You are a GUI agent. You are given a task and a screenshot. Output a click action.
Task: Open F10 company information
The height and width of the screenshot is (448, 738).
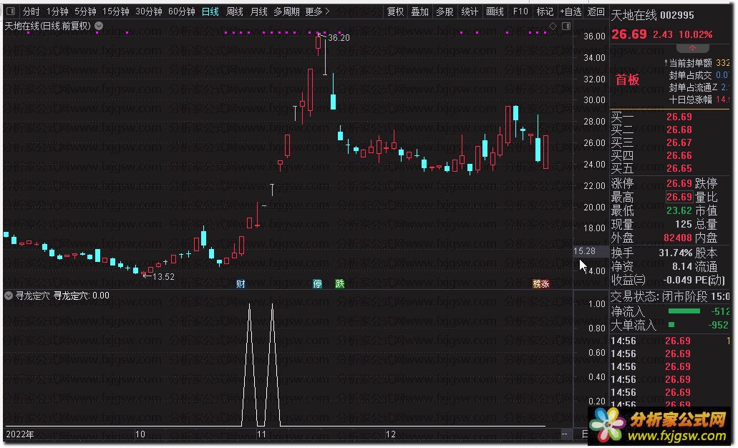[520, 11]
